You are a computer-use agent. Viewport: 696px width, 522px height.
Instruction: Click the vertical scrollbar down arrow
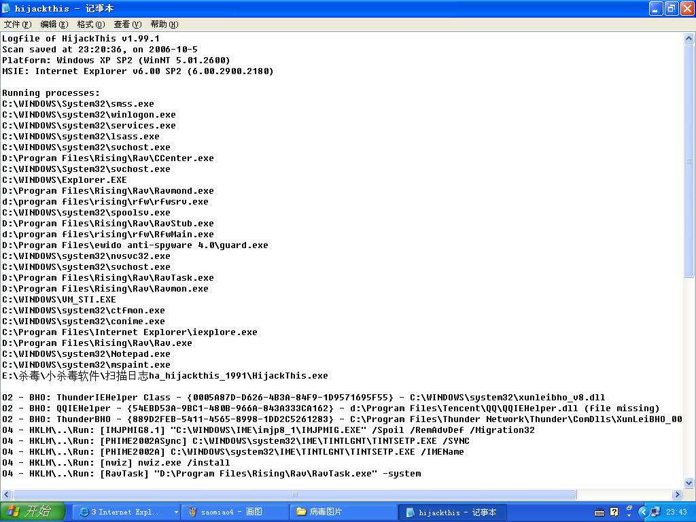[689, 483]
